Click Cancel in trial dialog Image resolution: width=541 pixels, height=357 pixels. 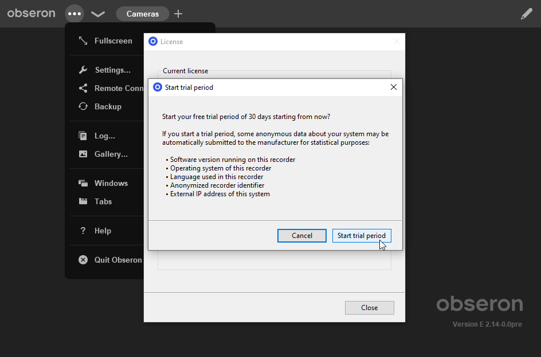(x=302, y=236)
